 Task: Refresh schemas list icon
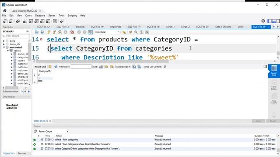pyautogui.click(x=28, y=31)
